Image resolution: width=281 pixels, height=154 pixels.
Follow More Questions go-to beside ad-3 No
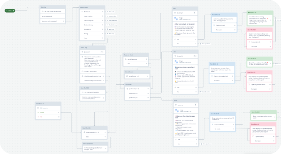(206, 144)
